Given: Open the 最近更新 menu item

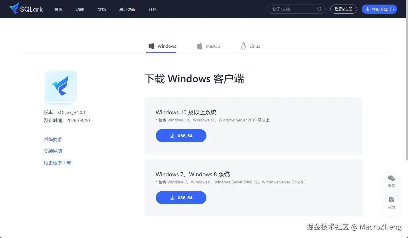Looking at the screenshot, I should [x=127, y=9].
